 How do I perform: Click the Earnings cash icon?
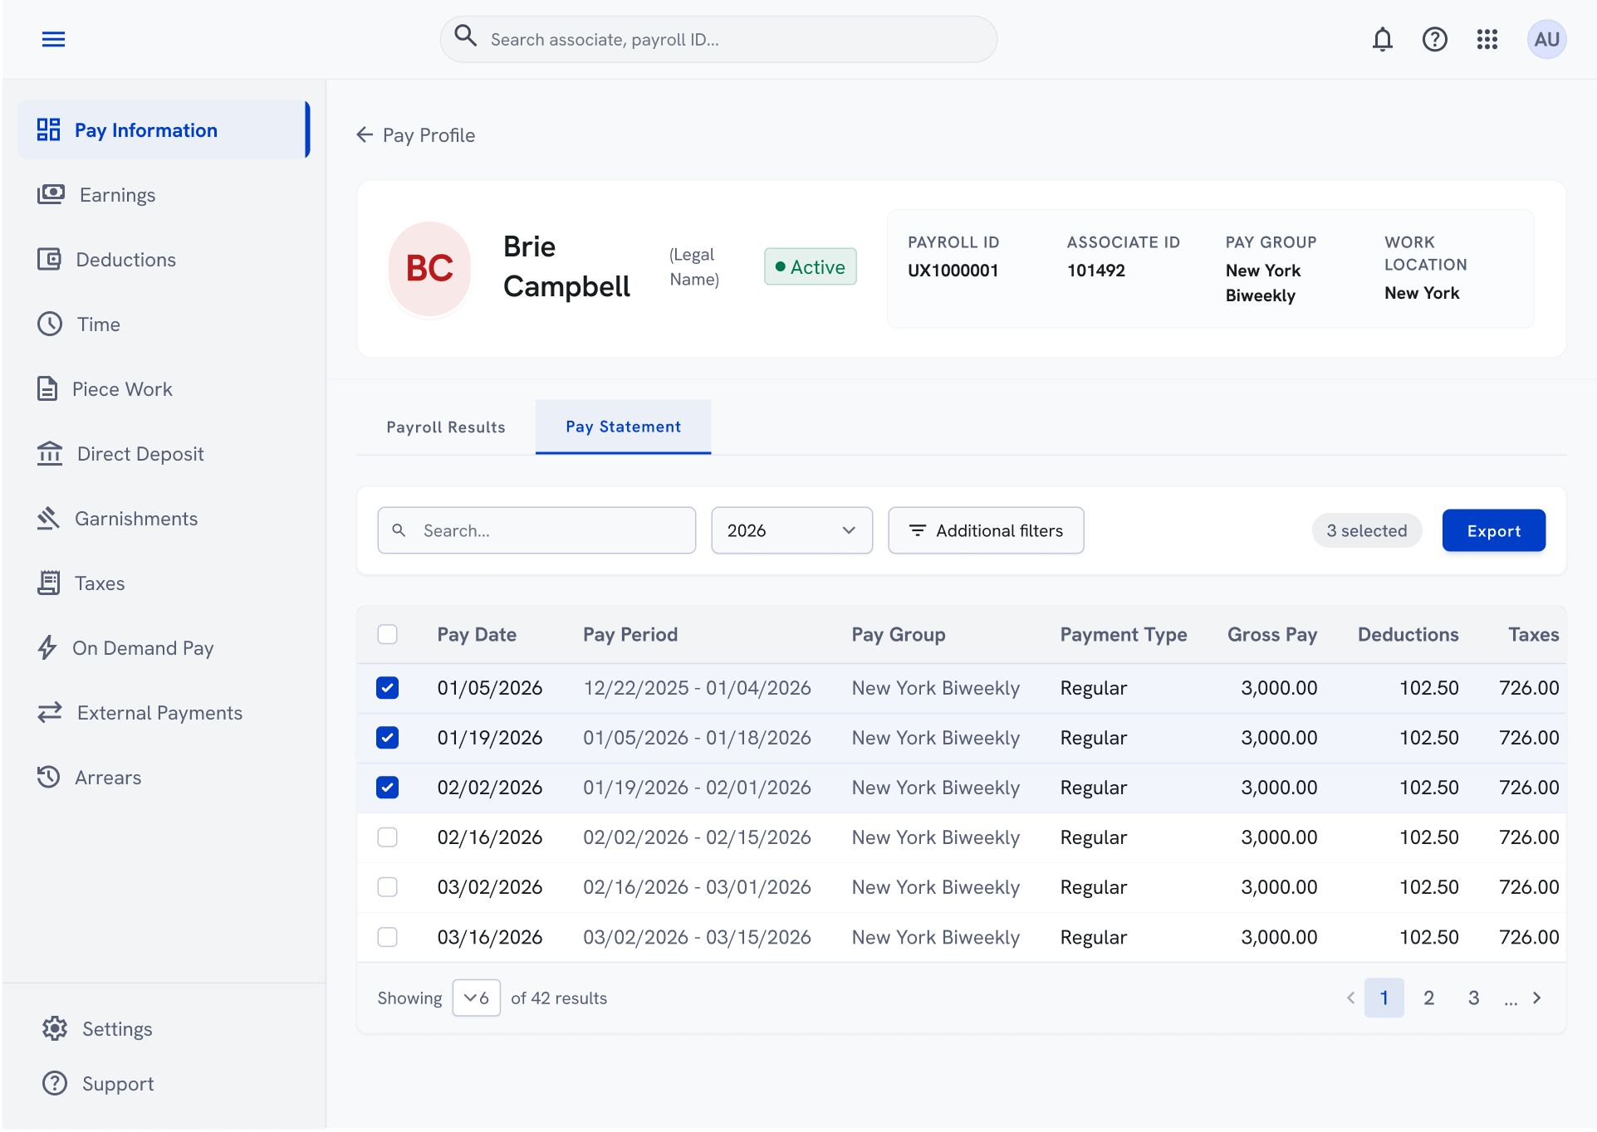(51, 194)
